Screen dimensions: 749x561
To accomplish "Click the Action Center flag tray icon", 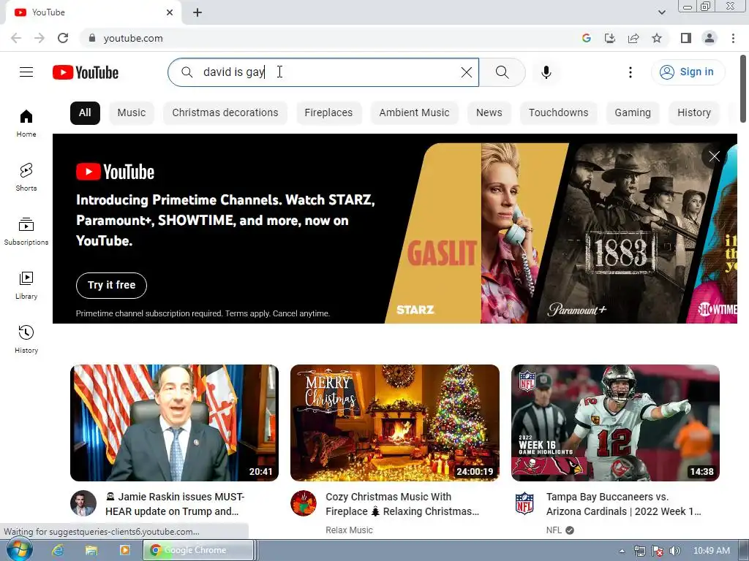I will (x=658, y=551).
